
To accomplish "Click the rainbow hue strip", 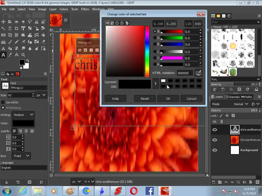I will (147, 51).
